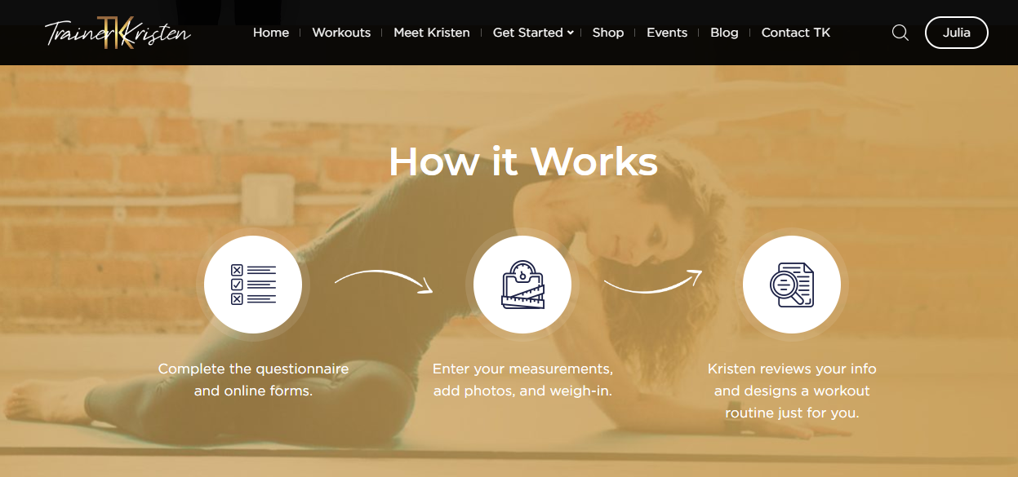The width and height of the screenshot is (1018, 477).
Task: Select the document review magnifier icon
Action: 792,285
